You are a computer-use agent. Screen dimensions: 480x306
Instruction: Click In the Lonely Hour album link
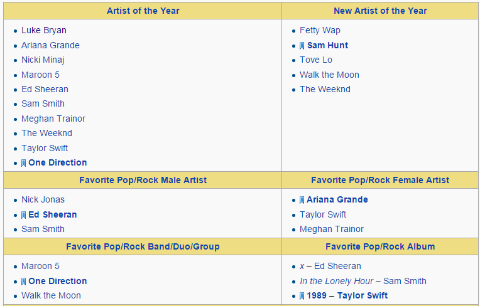pyautogui.click(x=336, y=281)
